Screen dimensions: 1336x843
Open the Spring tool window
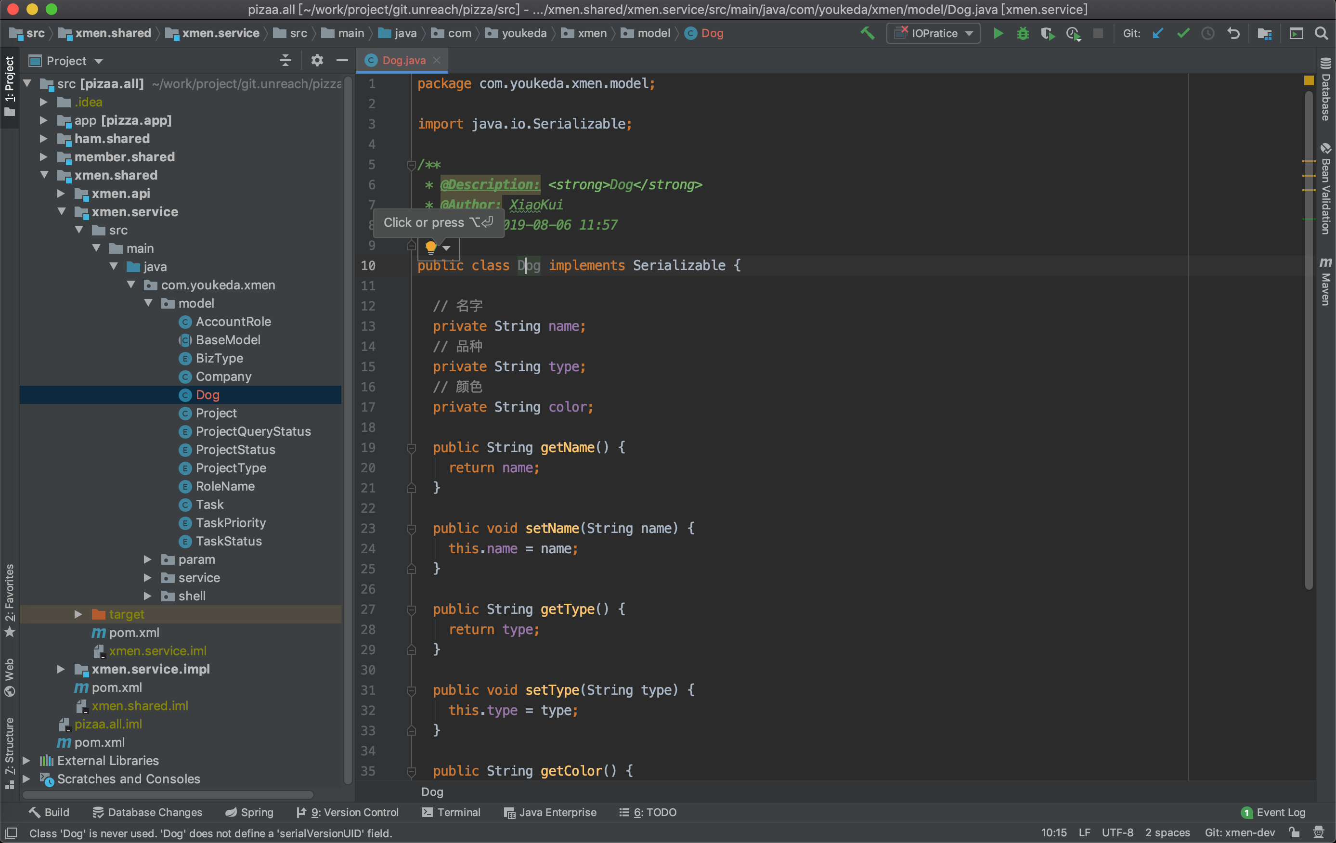pyautogui.click(x=249, y=813)
